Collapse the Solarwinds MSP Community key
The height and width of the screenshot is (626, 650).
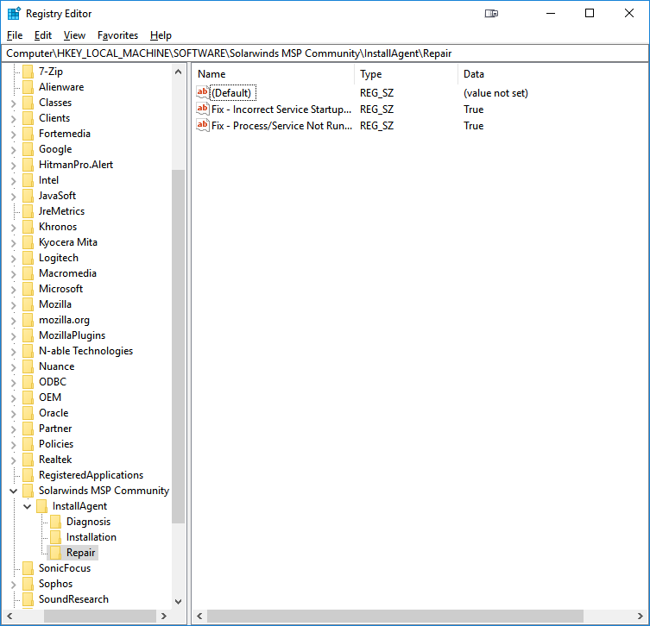(x=13, y=491)
